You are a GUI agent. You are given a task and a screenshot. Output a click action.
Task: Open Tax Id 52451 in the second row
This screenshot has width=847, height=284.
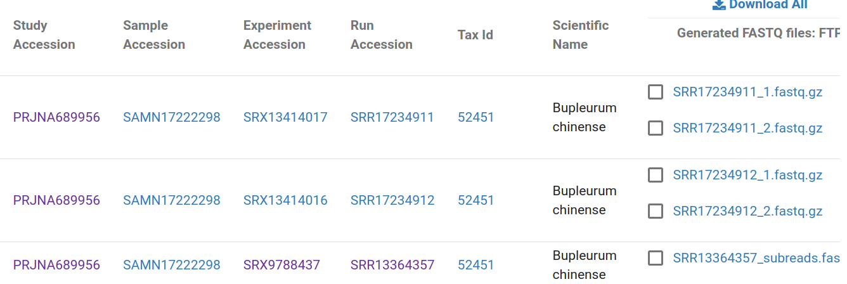475,200
